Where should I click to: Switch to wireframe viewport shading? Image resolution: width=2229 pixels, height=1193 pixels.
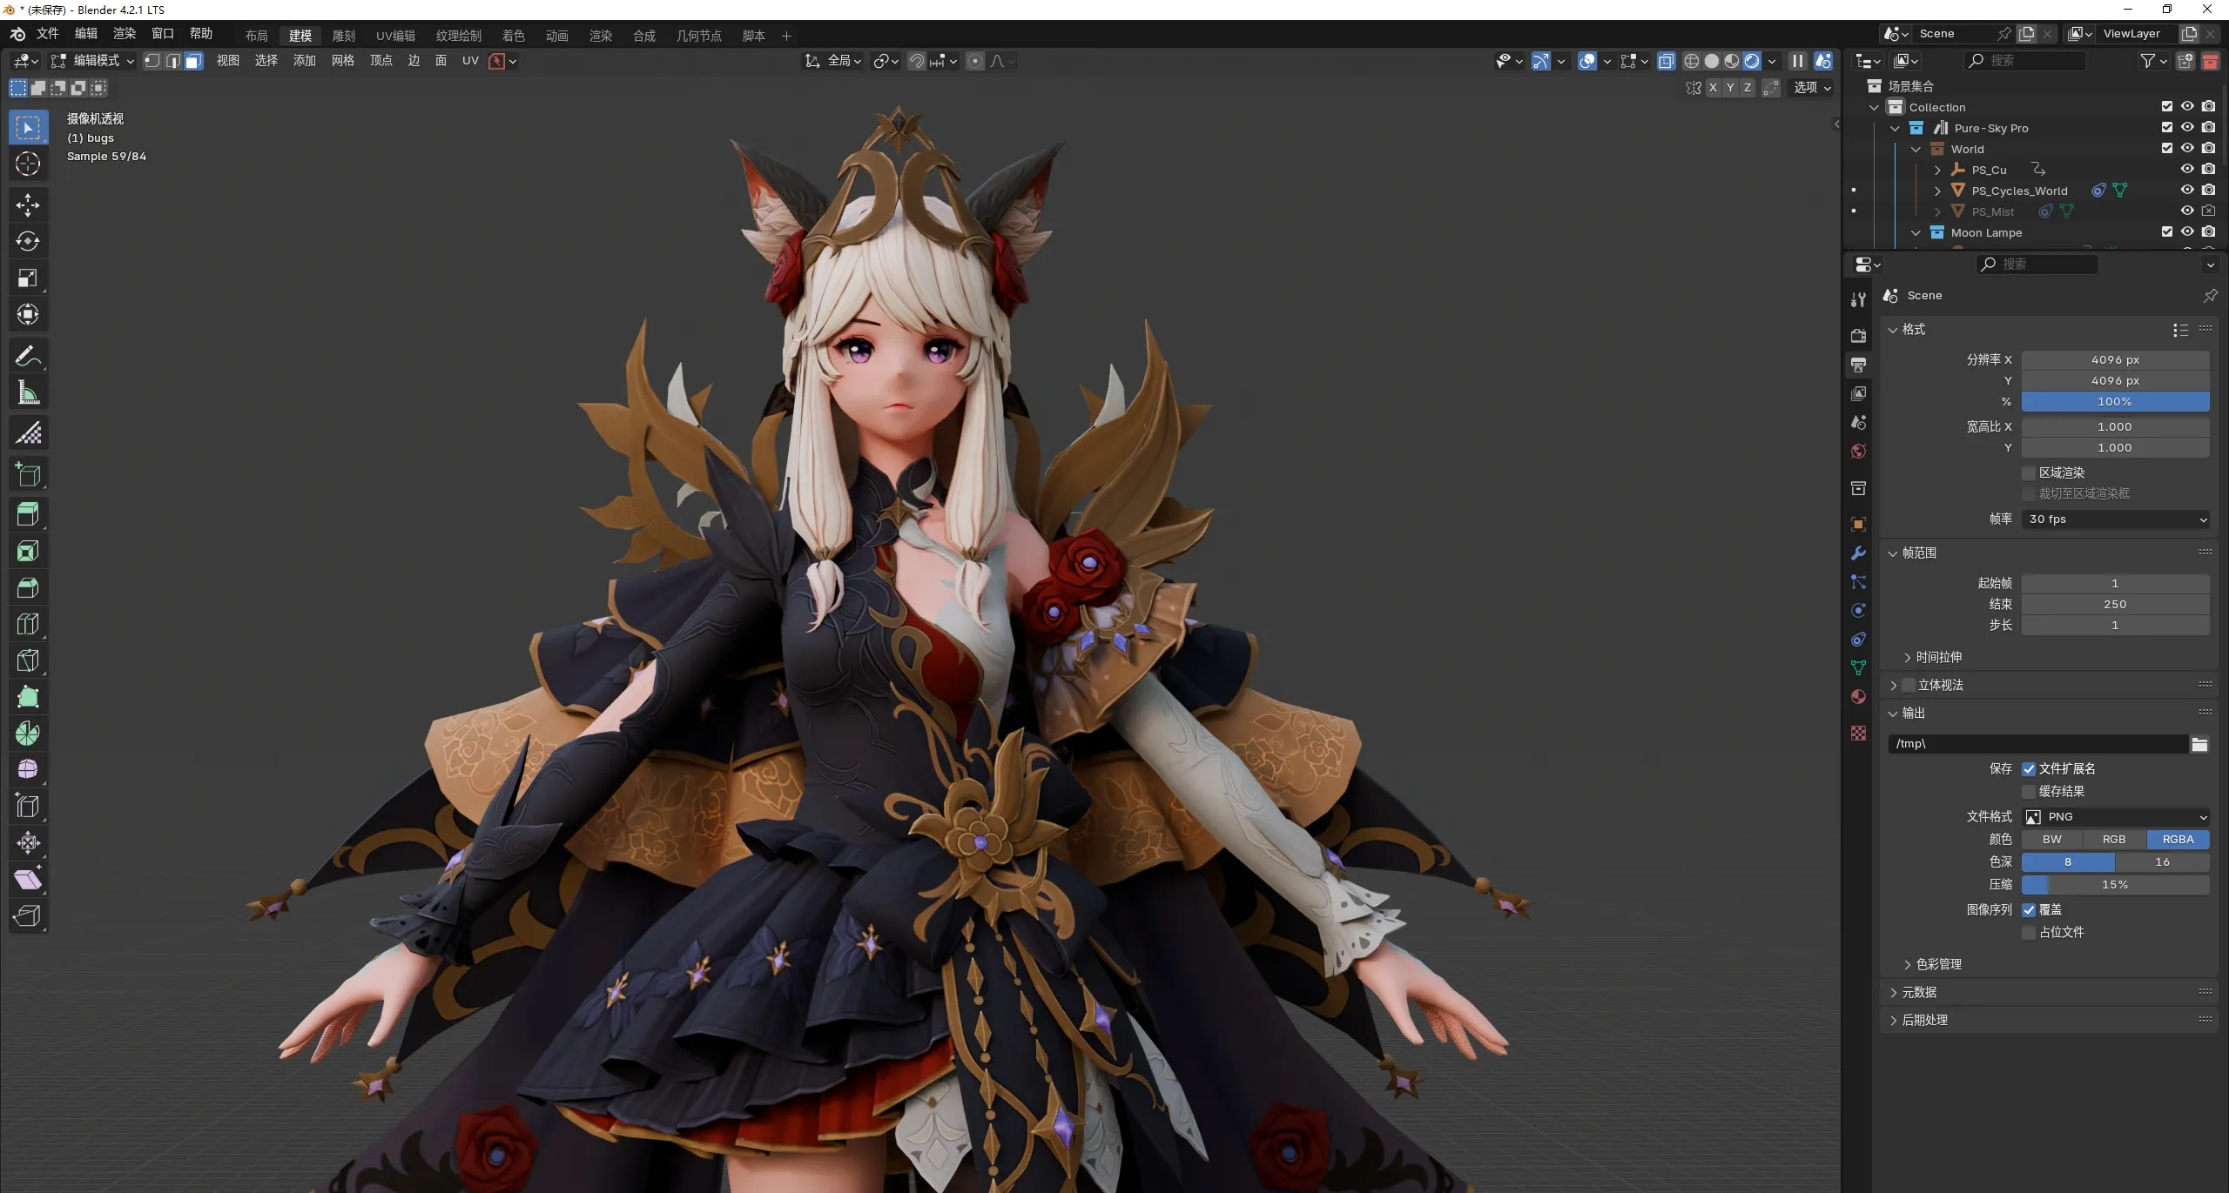click(1691, 61)
